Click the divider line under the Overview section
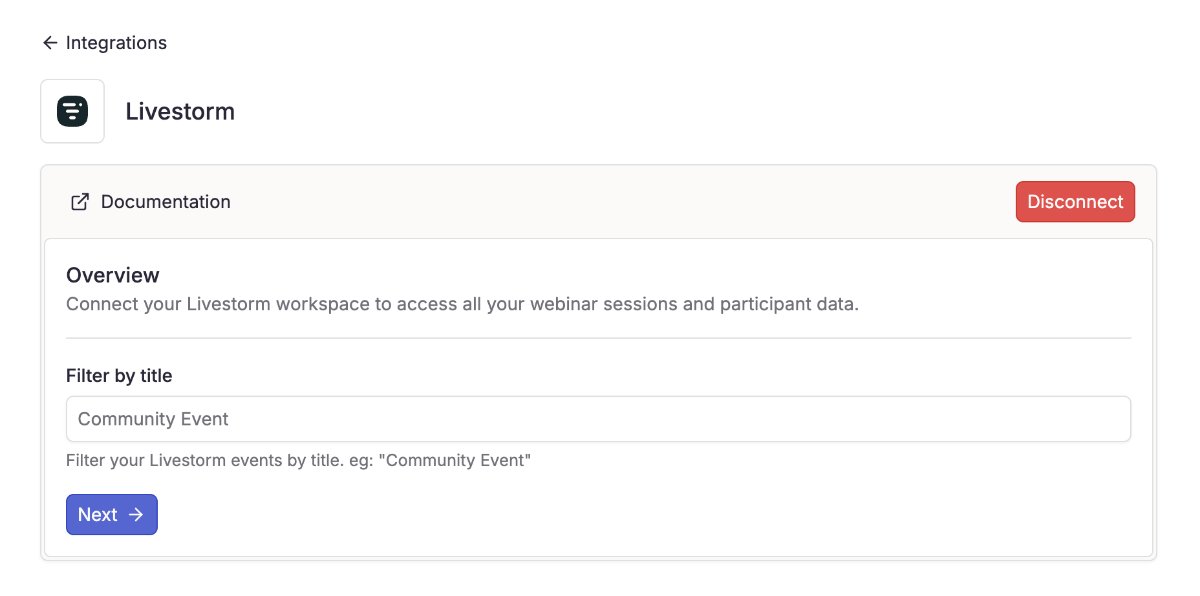Image resolution: width=1200 pixels, height=596 pixels. 599,337
